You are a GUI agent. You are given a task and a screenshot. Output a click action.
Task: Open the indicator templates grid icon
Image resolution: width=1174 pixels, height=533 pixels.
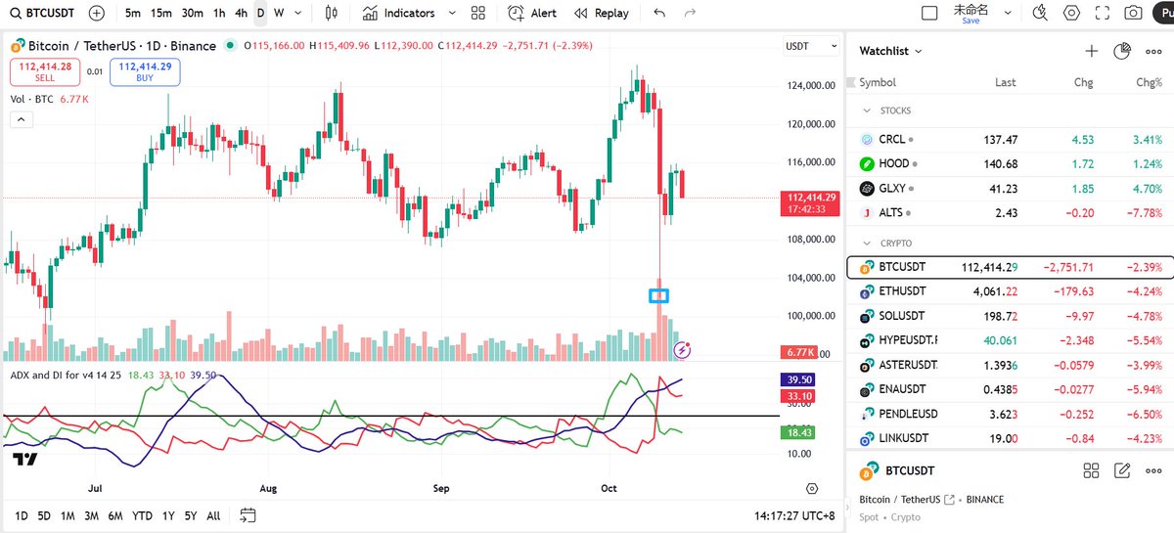click(x=477, y=14)
